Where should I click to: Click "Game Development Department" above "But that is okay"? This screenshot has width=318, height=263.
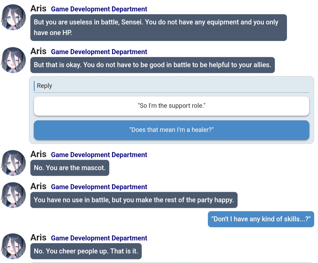pyautogui.click(x=99, y=52)
